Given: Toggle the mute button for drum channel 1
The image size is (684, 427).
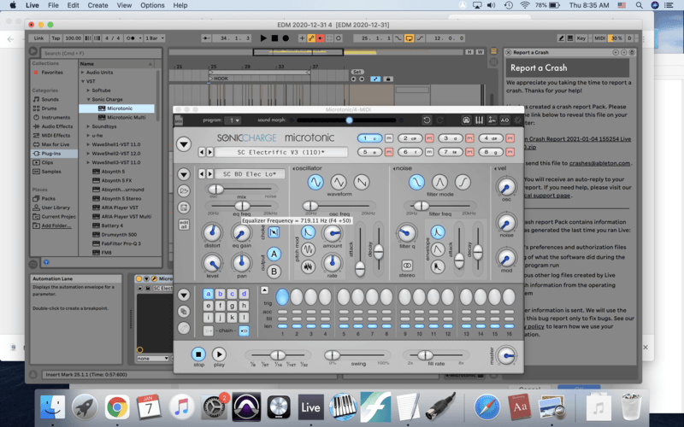Looking at the screenshot, I should (389, 138).
